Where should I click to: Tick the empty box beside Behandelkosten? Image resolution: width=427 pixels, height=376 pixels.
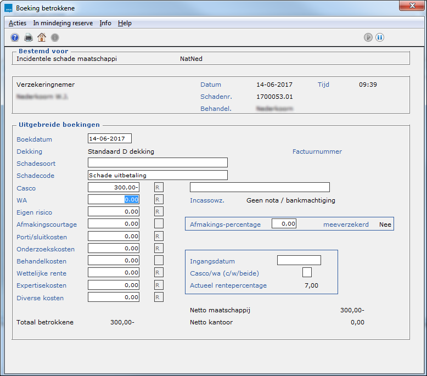point(159,260)
